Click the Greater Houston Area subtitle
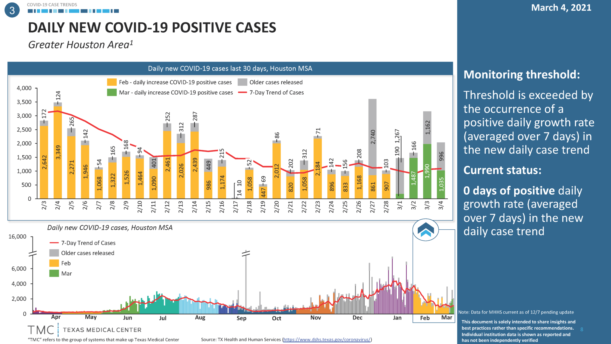This screenshot has width=611, height=344. coord(80,44)
